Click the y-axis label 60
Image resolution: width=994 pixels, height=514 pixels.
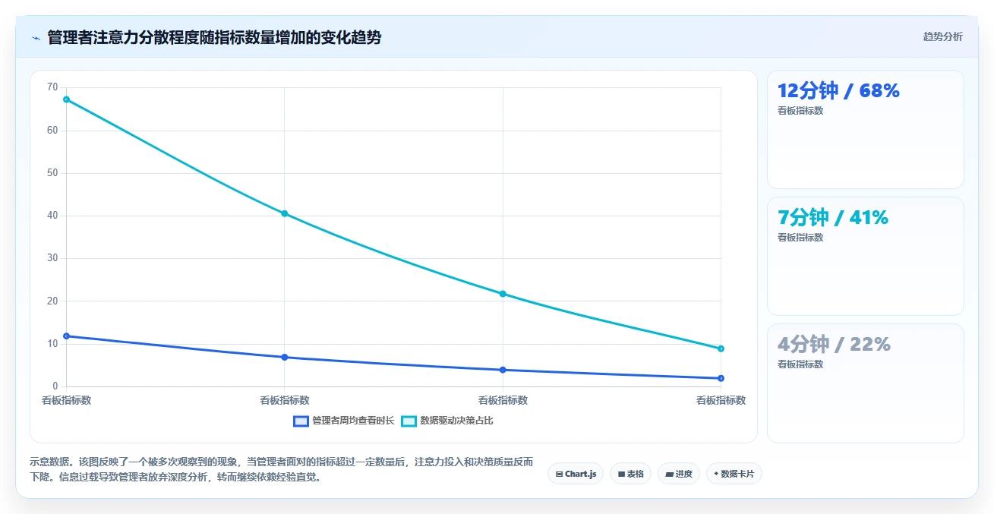(x=52, y=131)
